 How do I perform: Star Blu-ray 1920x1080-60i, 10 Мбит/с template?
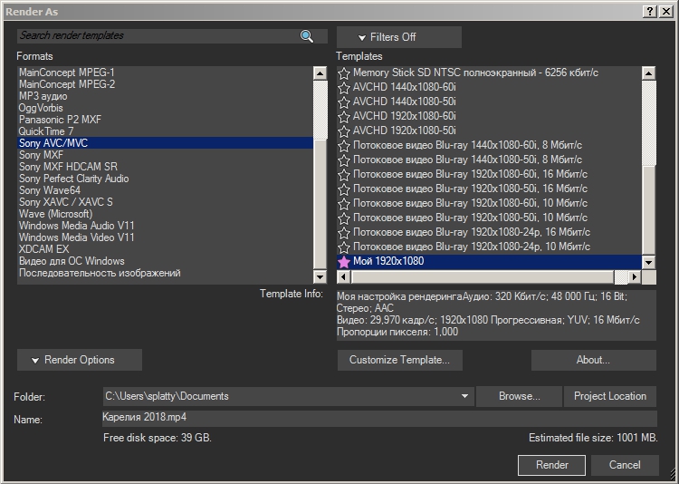(x=344, y=204)
